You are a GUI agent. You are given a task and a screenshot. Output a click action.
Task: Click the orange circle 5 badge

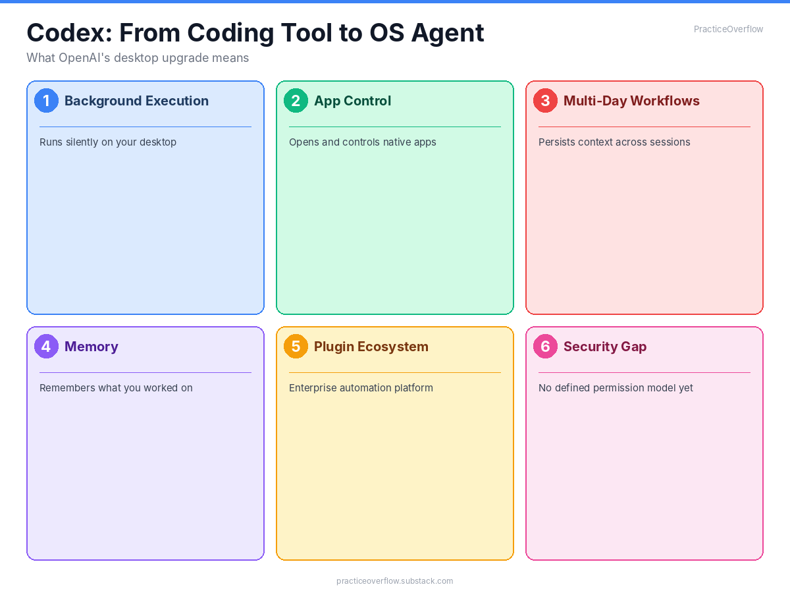tap(296, 346)
